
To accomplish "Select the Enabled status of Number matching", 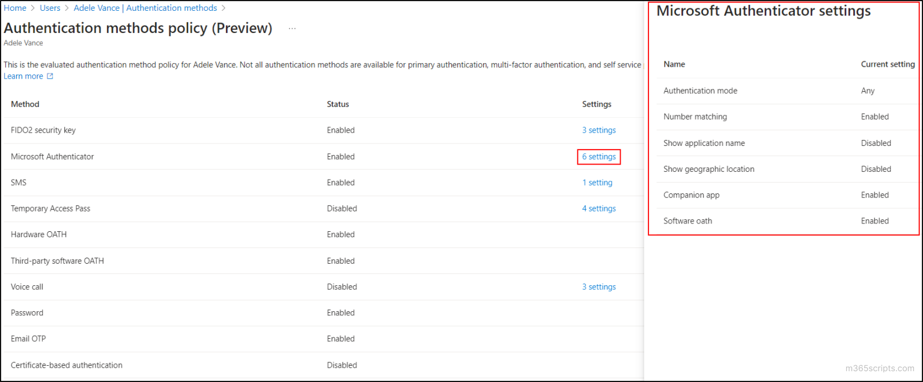I will (875, 117).
